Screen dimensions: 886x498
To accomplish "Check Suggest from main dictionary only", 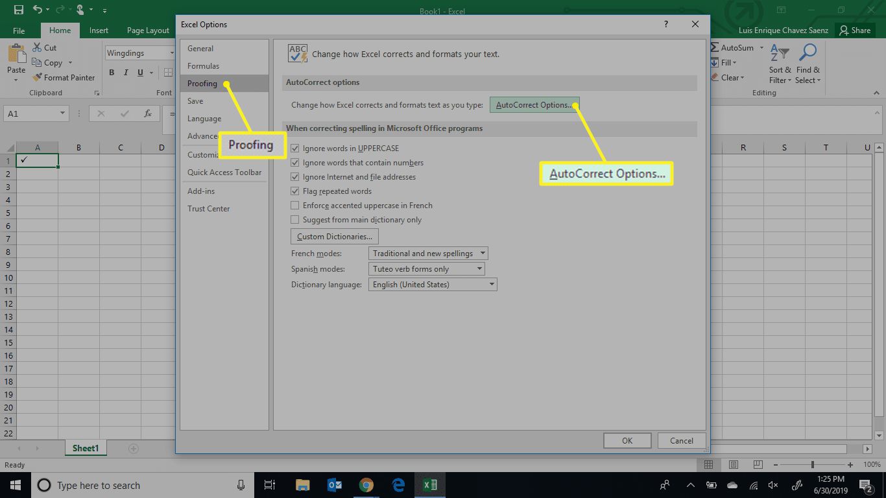I will pyautogui.click(x=295, y=220).
